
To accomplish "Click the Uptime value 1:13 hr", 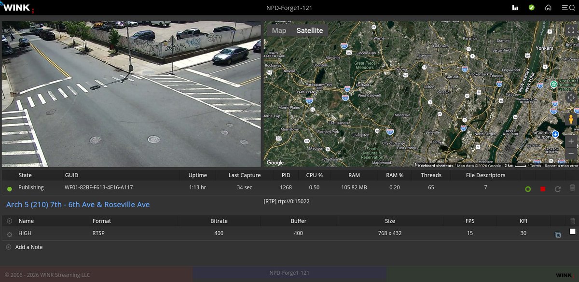I will pyautogui.click(x=198, y=187).
